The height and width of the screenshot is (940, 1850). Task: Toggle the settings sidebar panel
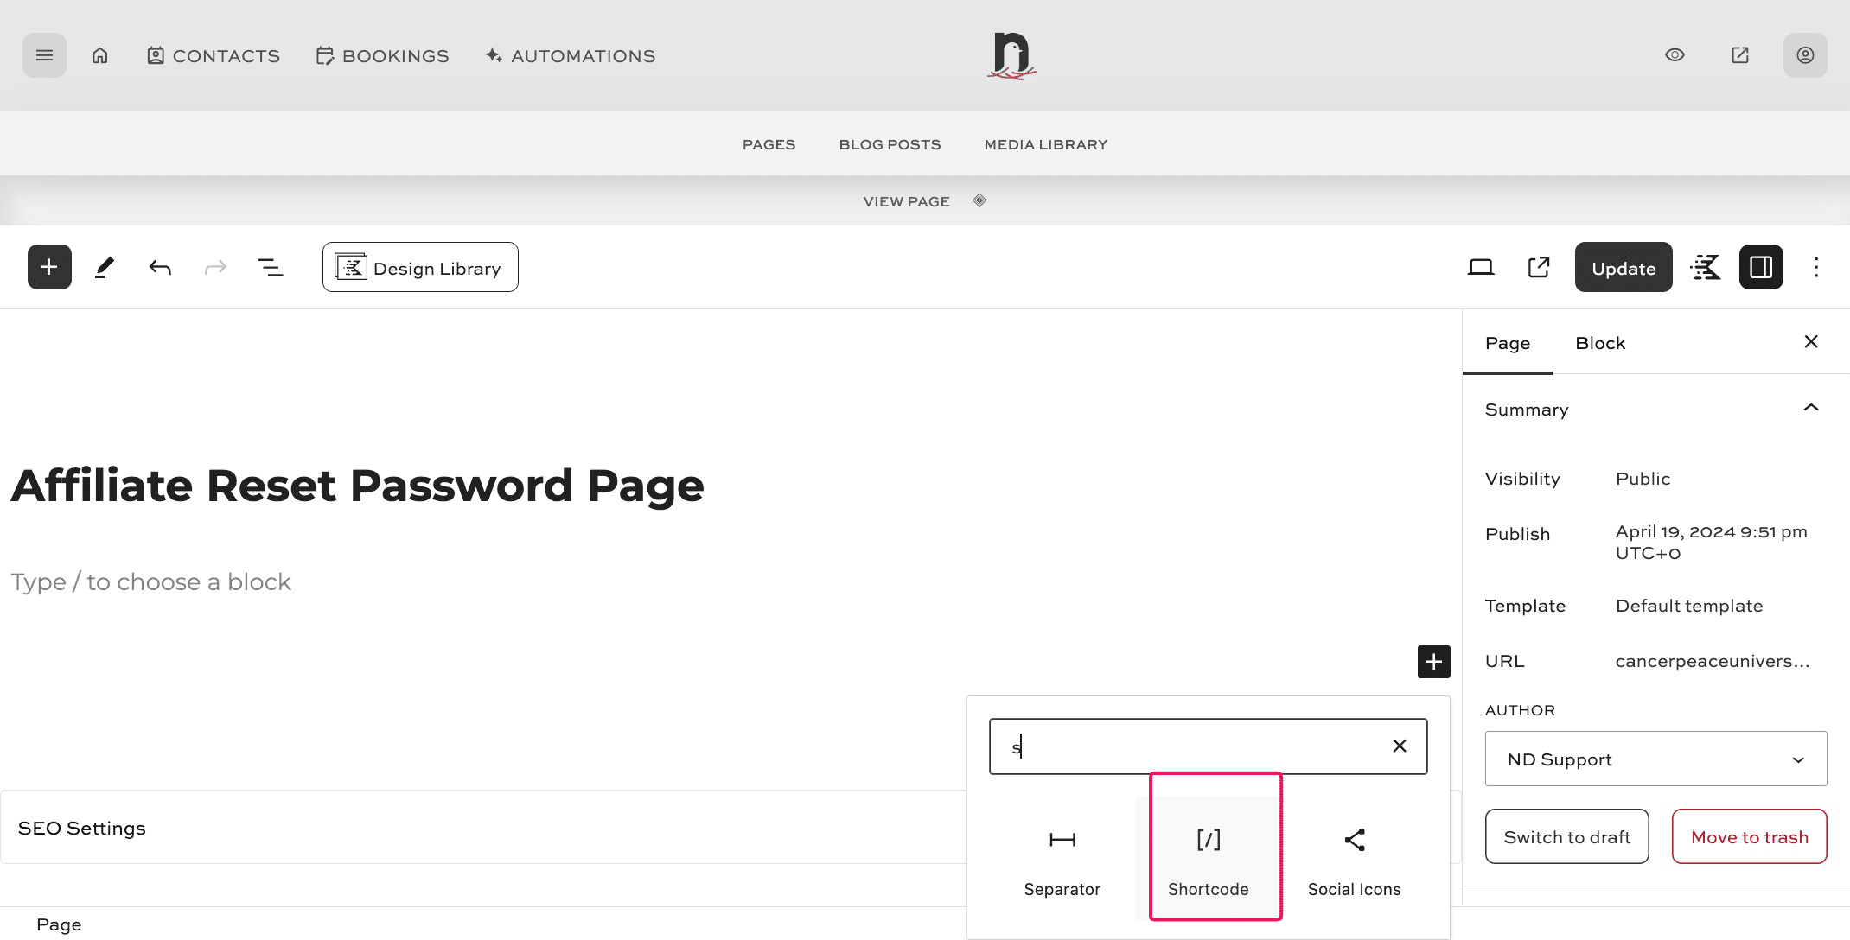1761,267
